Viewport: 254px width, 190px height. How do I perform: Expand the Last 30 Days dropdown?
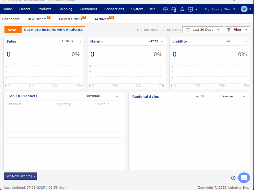218,30
